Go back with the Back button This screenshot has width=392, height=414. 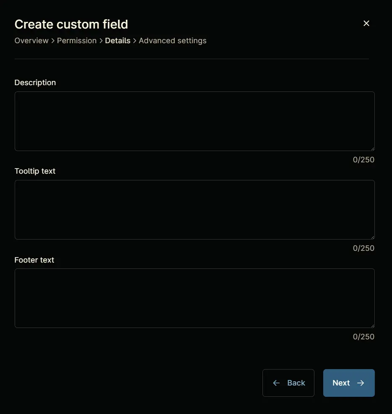pyautogui.click(x=288, y=383)
